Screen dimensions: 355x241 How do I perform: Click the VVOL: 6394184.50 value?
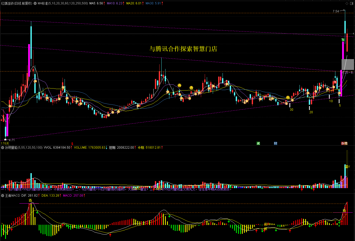pyautogui.click(x=57, y=148)
